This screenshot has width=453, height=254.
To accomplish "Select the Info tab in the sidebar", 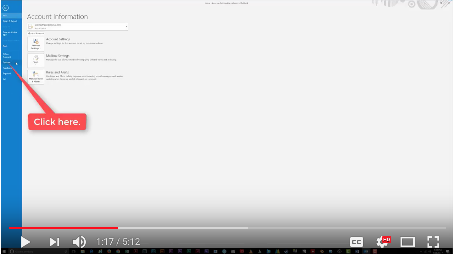I will click(x=11, y=16).
